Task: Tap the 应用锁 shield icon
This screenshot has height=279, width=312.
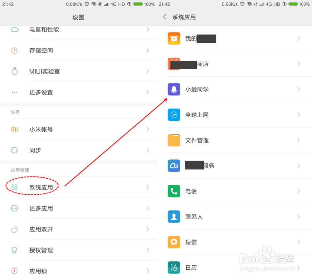Action: point(15,271)
